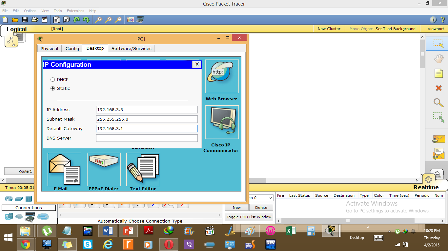448x251 pixels.
Task: Click the Subnet Mask input field
Action: pyautogui.click(x=147, y=119)
